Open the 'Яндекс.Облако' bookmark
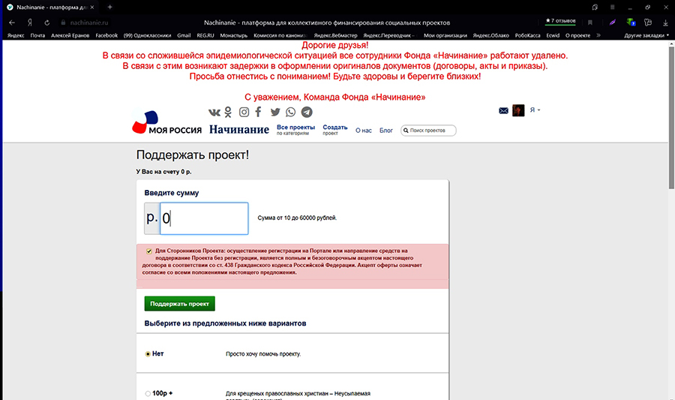 tap(490, 35)
